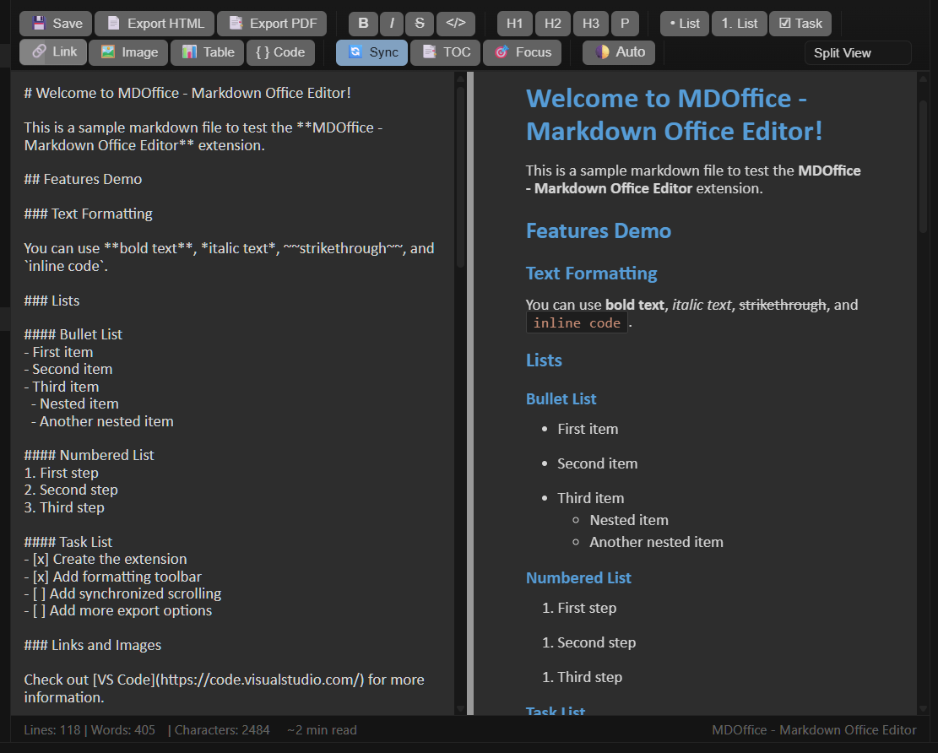Insert heading level 1 with H1
Viewport: 938px width, 753px height.
[x=514, y=24]
